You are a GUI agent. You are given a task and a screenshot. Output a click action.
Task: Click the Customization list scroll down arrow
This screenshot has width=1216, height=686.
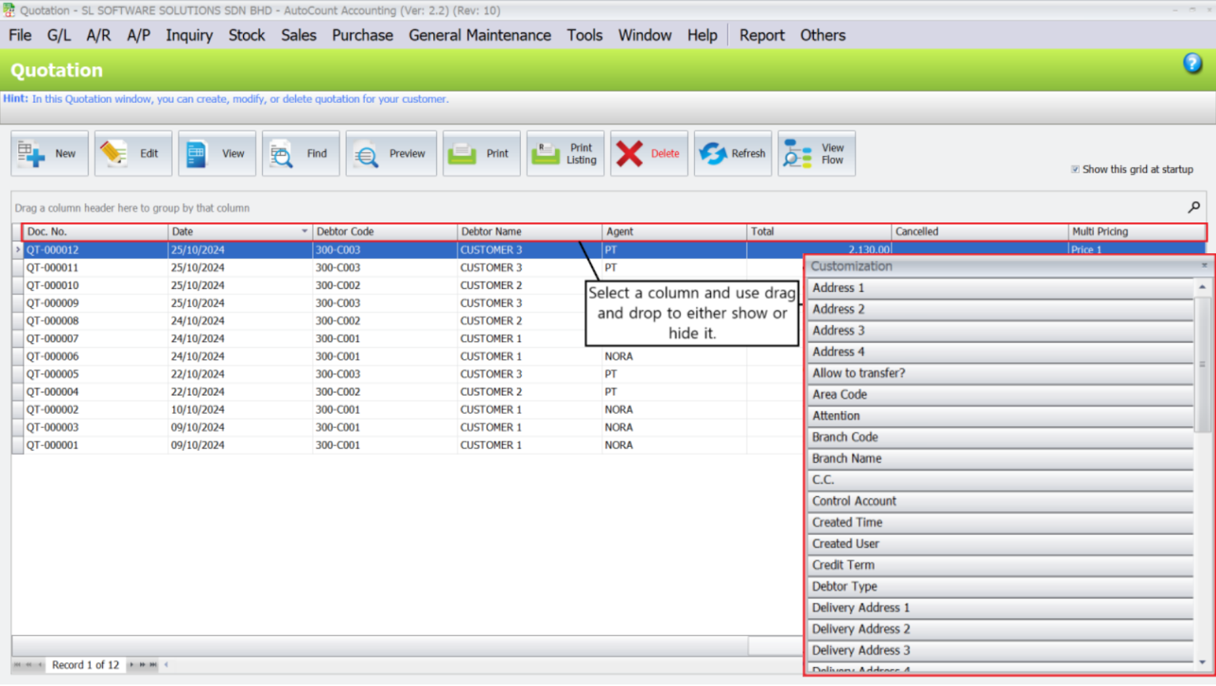(x=1203, y=663)
